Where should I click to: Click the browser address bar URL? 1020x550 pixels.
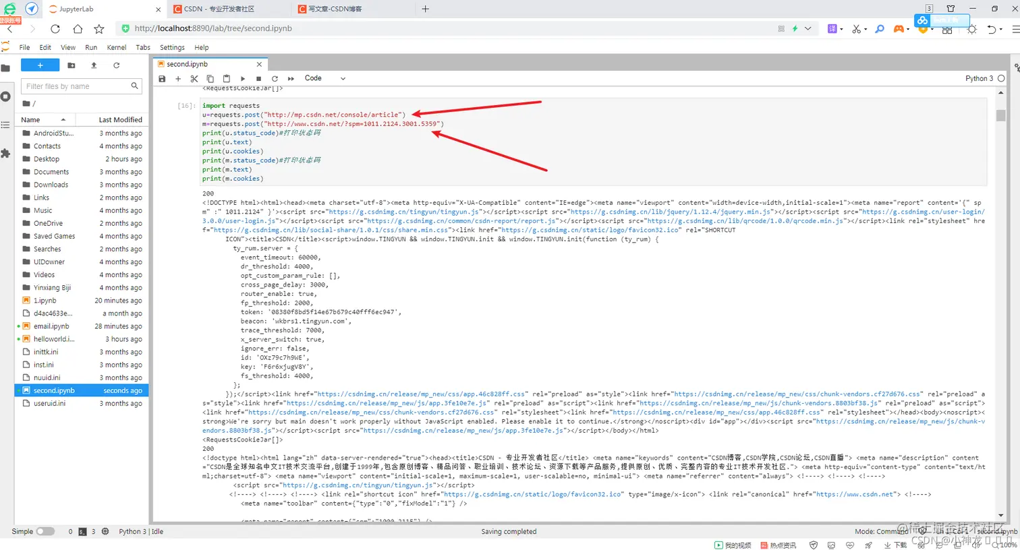[x=213, y=28]
